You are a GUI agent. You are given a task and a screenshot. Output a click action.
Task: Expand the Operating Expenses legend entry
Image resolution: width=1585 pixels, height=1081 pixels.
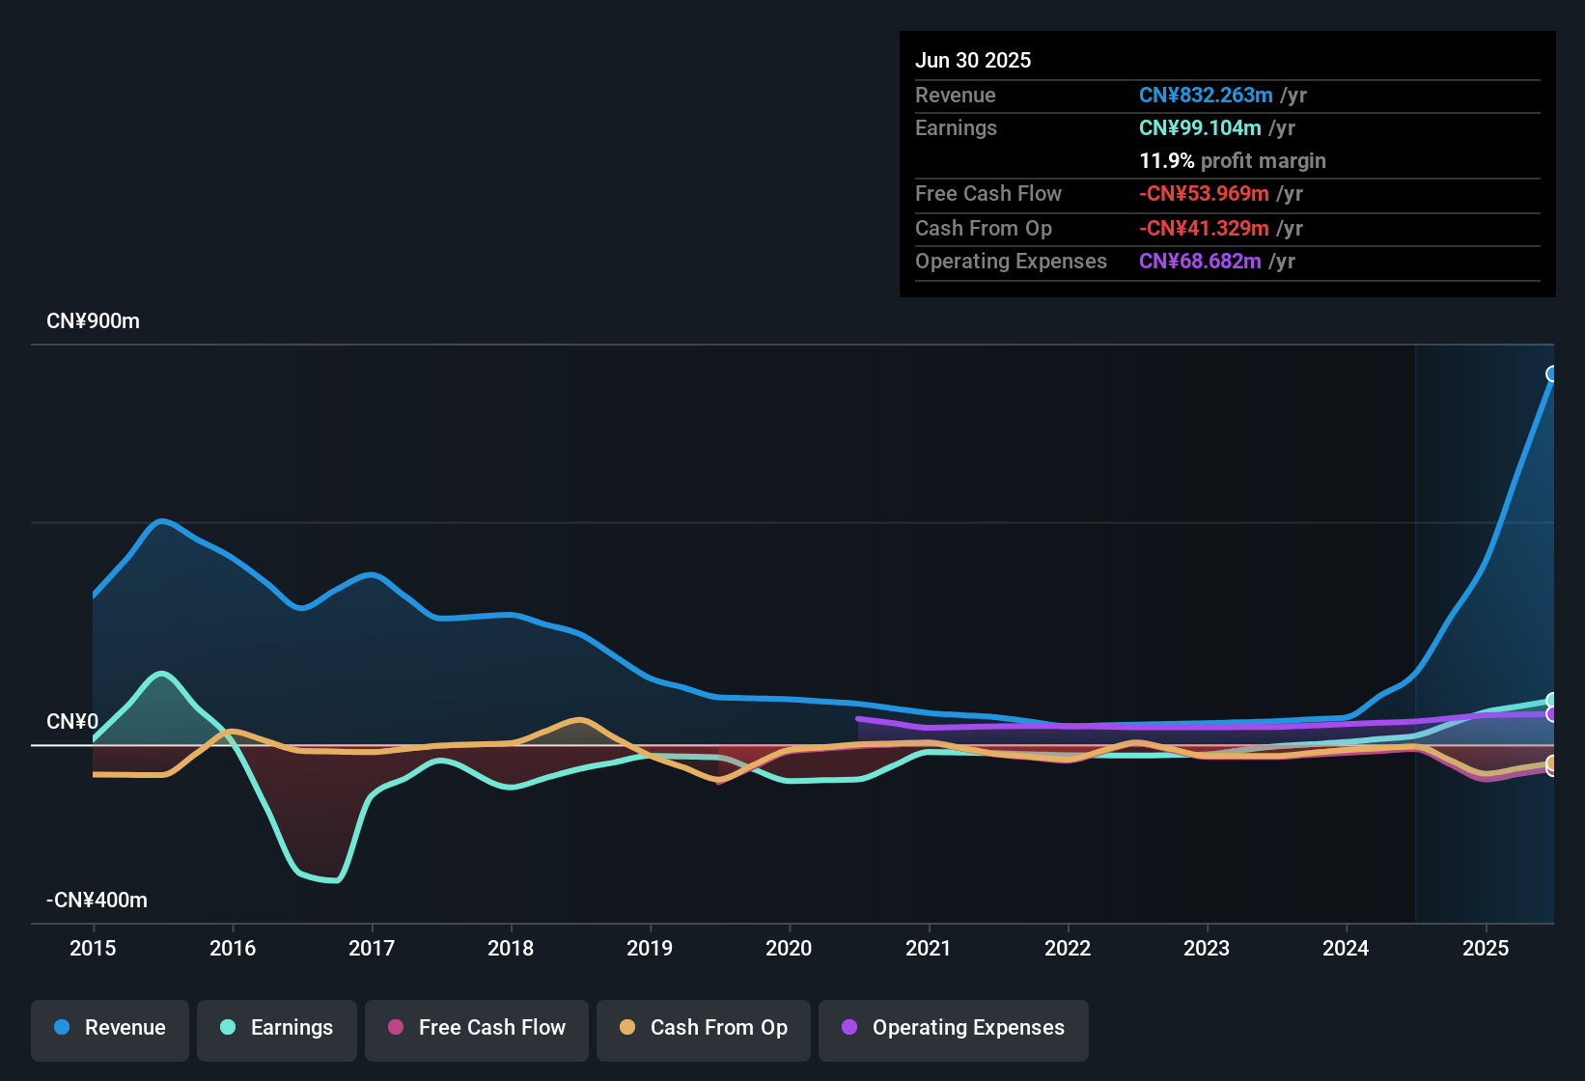[953, 1028]
